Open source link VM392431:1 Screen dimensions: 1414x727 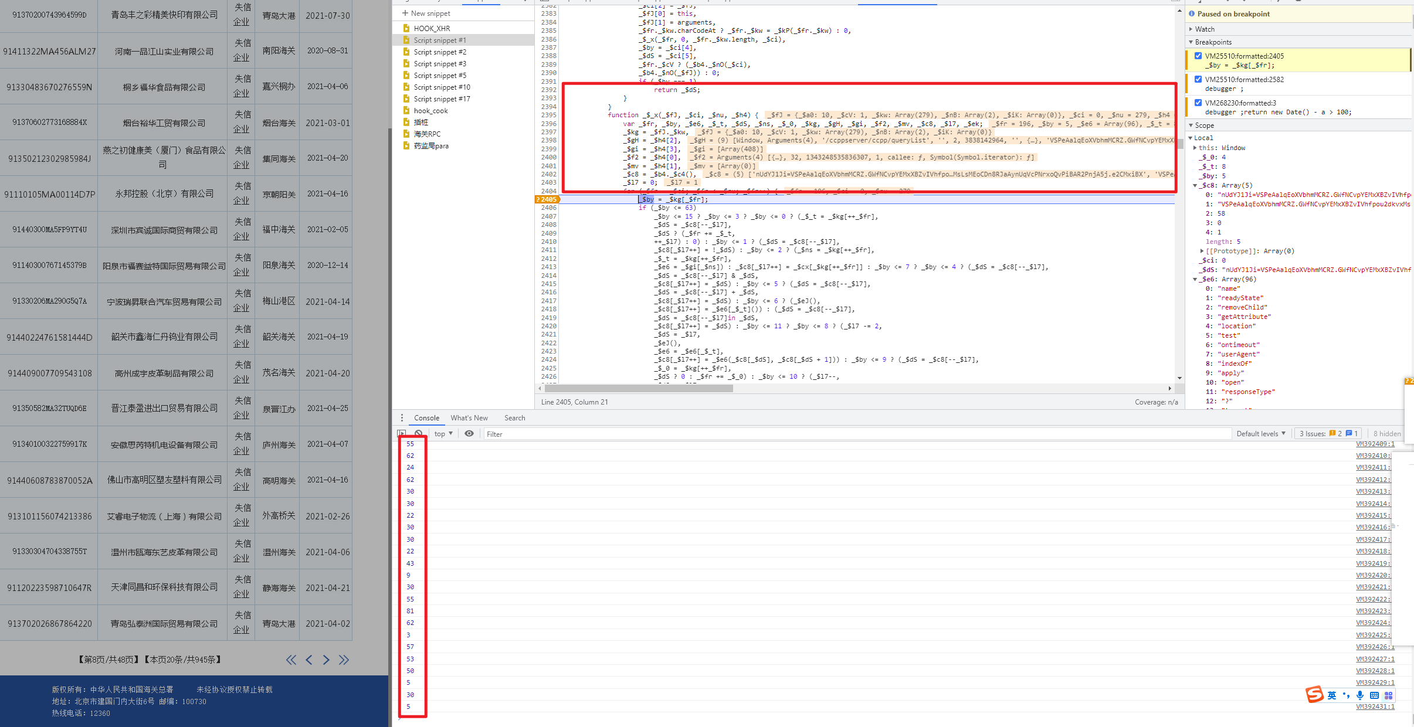click(1375, 706)
